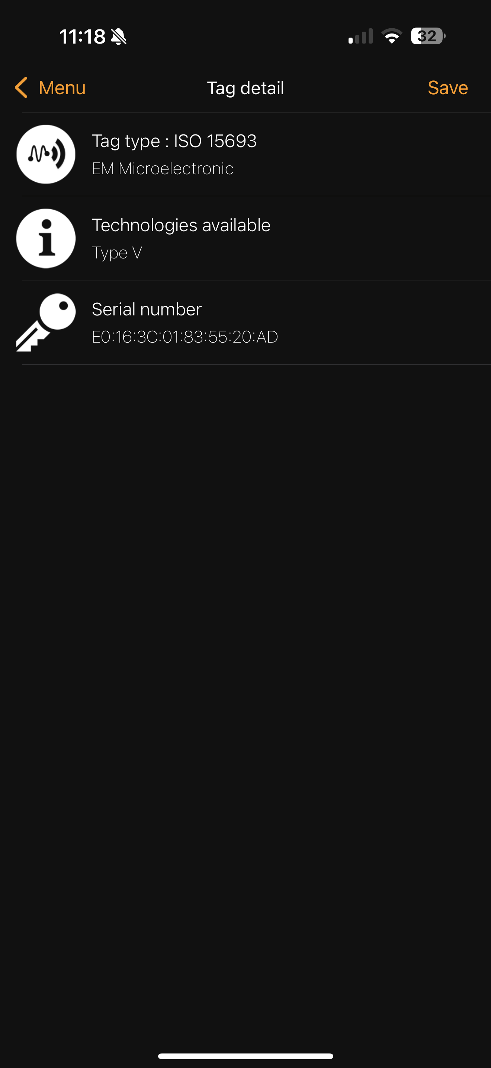The width and height of the screenshot is (491, 1068).
Task: Tap the back chevron arrow
Action: pos(21,88)
